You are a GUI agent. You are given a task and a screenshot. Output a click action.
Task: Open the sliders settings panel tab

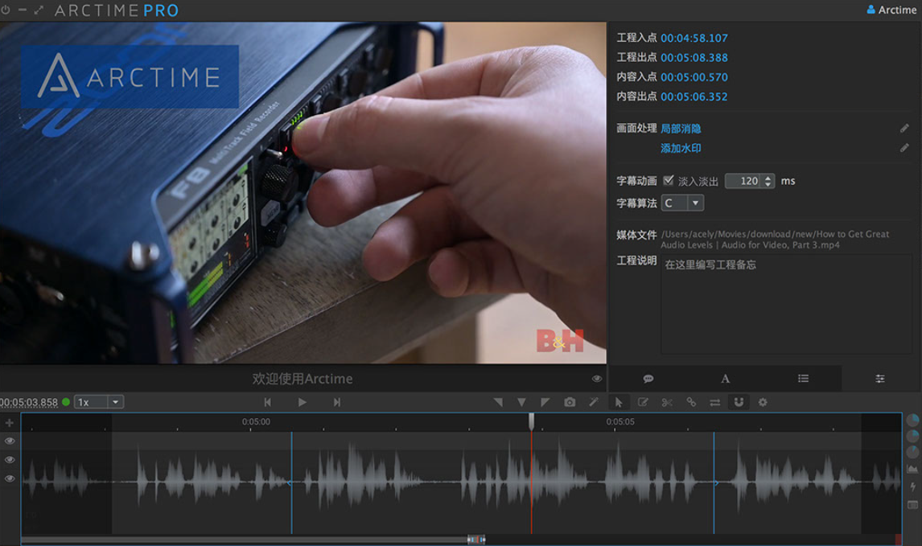tap(879, 378)
